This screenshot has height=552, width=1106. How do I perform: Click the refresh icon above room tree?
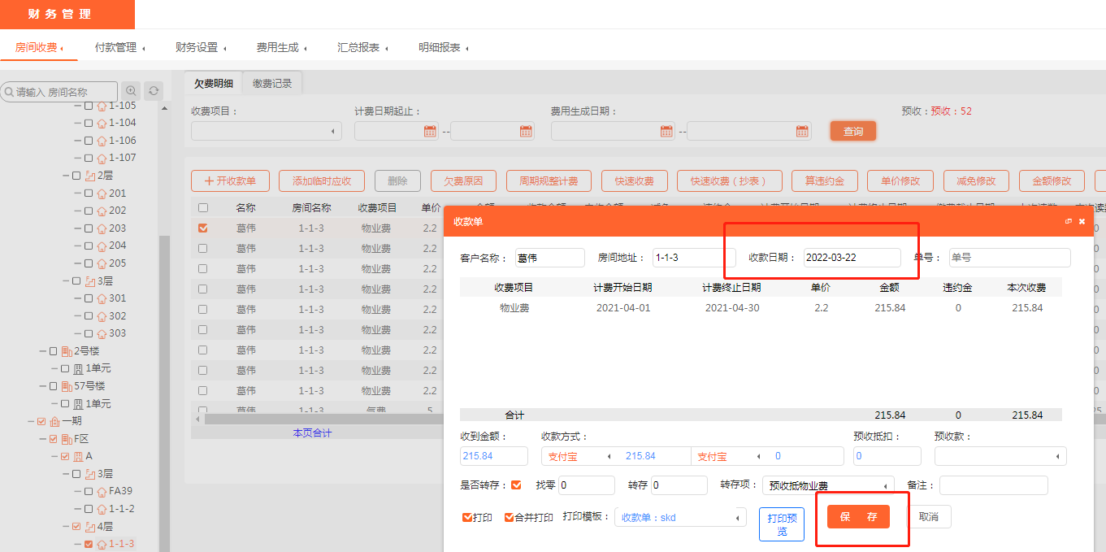pos(153,91)
